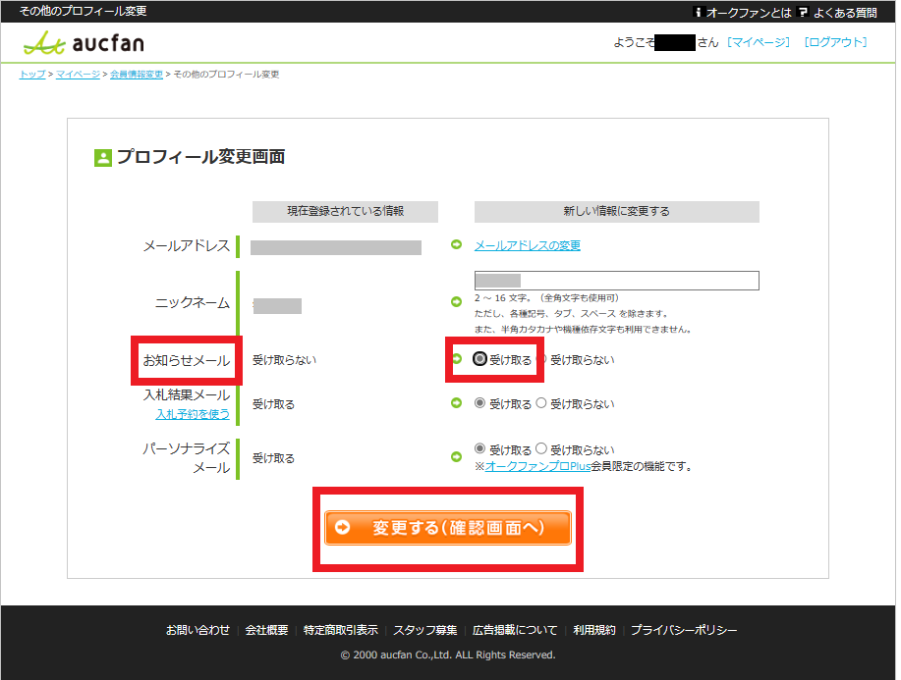901x680 pixels.
Task: Open the マイページ link in the header
Action: pyautogui.click(x=759, y=42)
